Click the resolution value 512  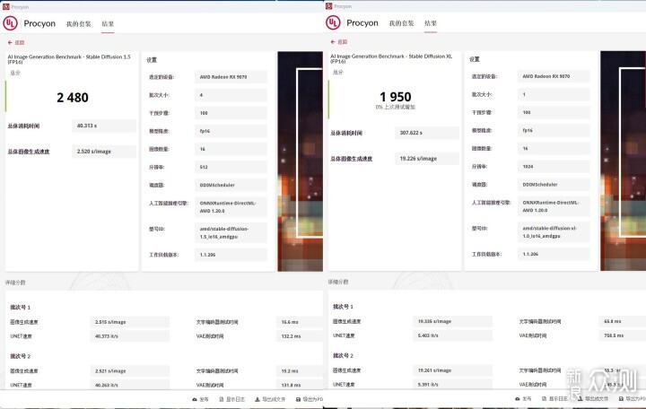(231, 167)
